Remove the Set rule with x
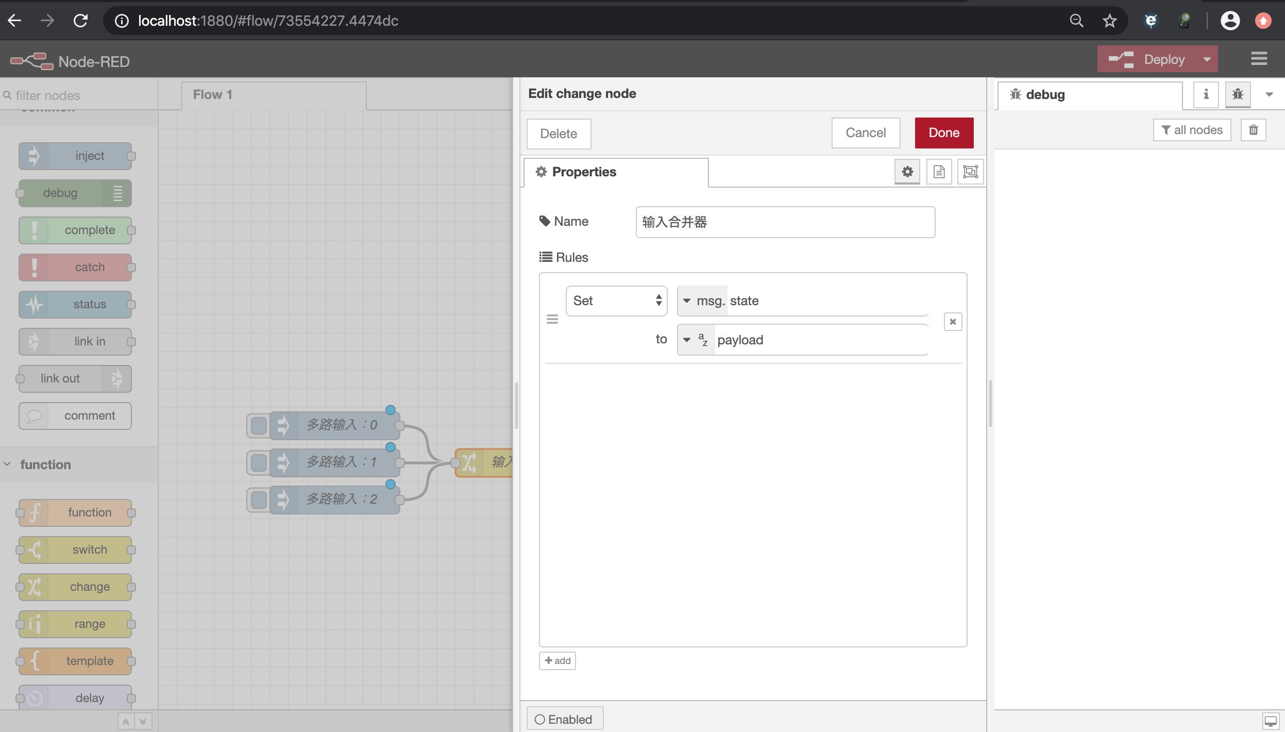1285x732 pixels. point(953,322)
